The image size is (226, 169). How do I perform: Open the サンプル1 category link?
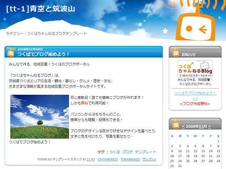point(149,159)
